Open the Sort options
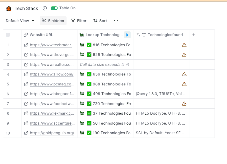The image size is (227, 164). [x=100, y=21]
